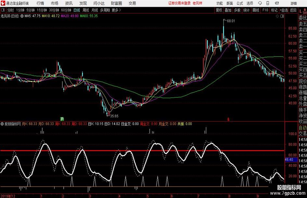307x198 pixels.
Task: Open the 市场 menu
Action: 55,3
